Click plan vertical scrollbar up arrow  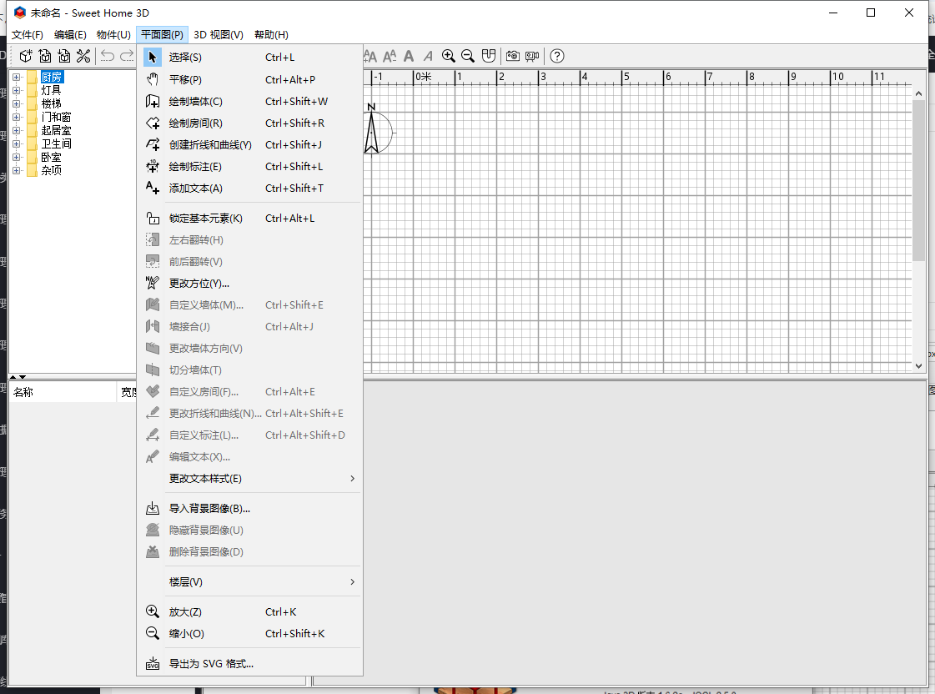[918, 93]
